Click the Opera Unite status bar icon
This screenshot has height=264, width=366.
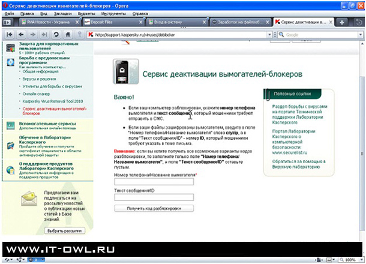[20, 260]
